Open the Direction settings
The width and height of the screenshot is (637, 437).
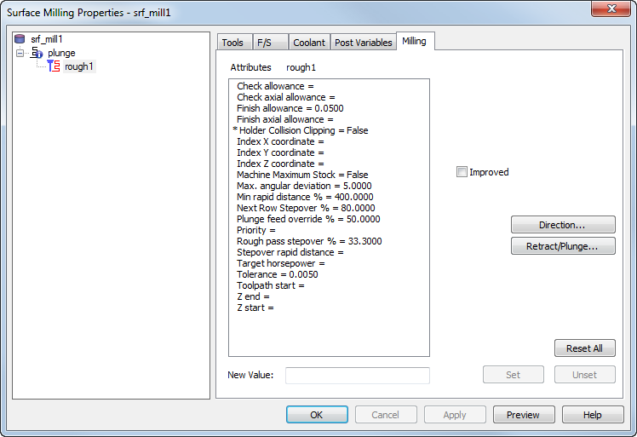(x=563, y=225)
